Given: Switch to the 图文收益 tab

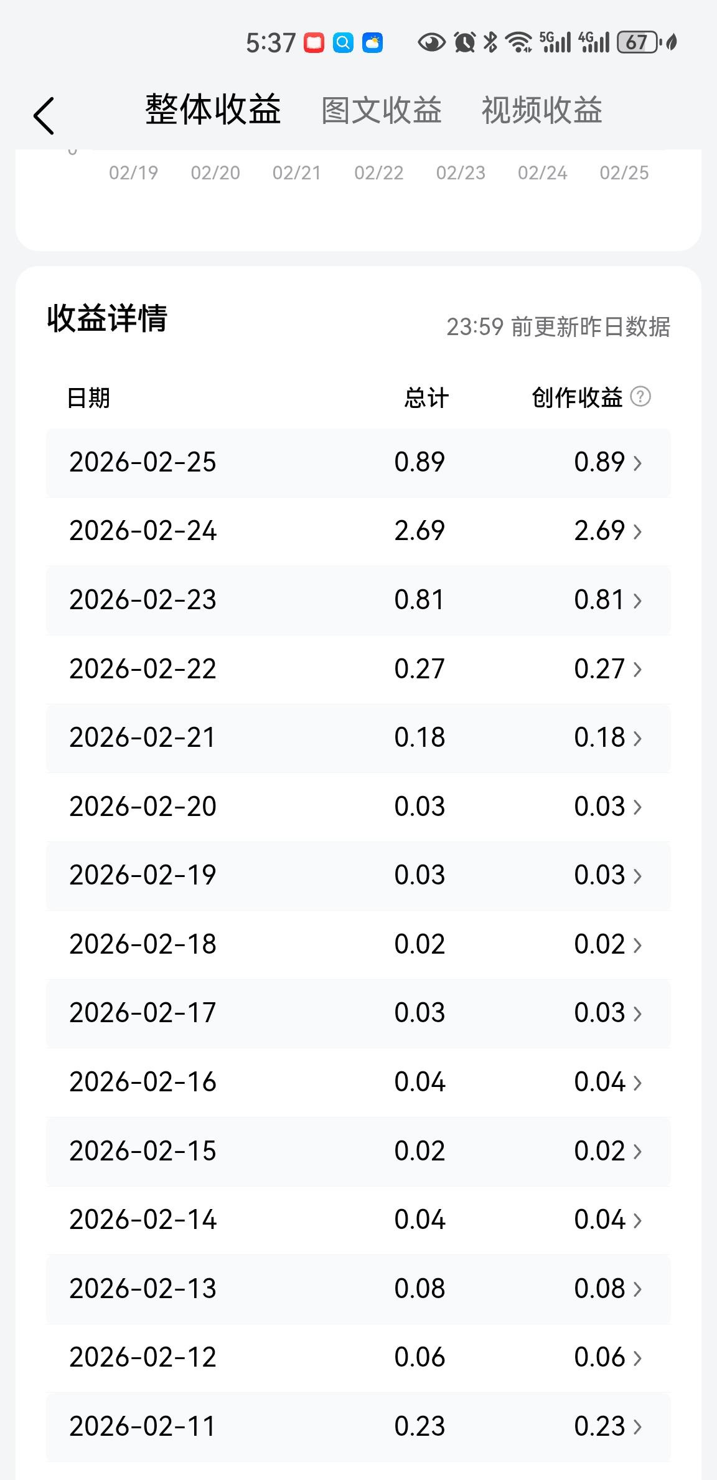Looking at the screenshot, I should pyautogui.click(x=381, y=110).
